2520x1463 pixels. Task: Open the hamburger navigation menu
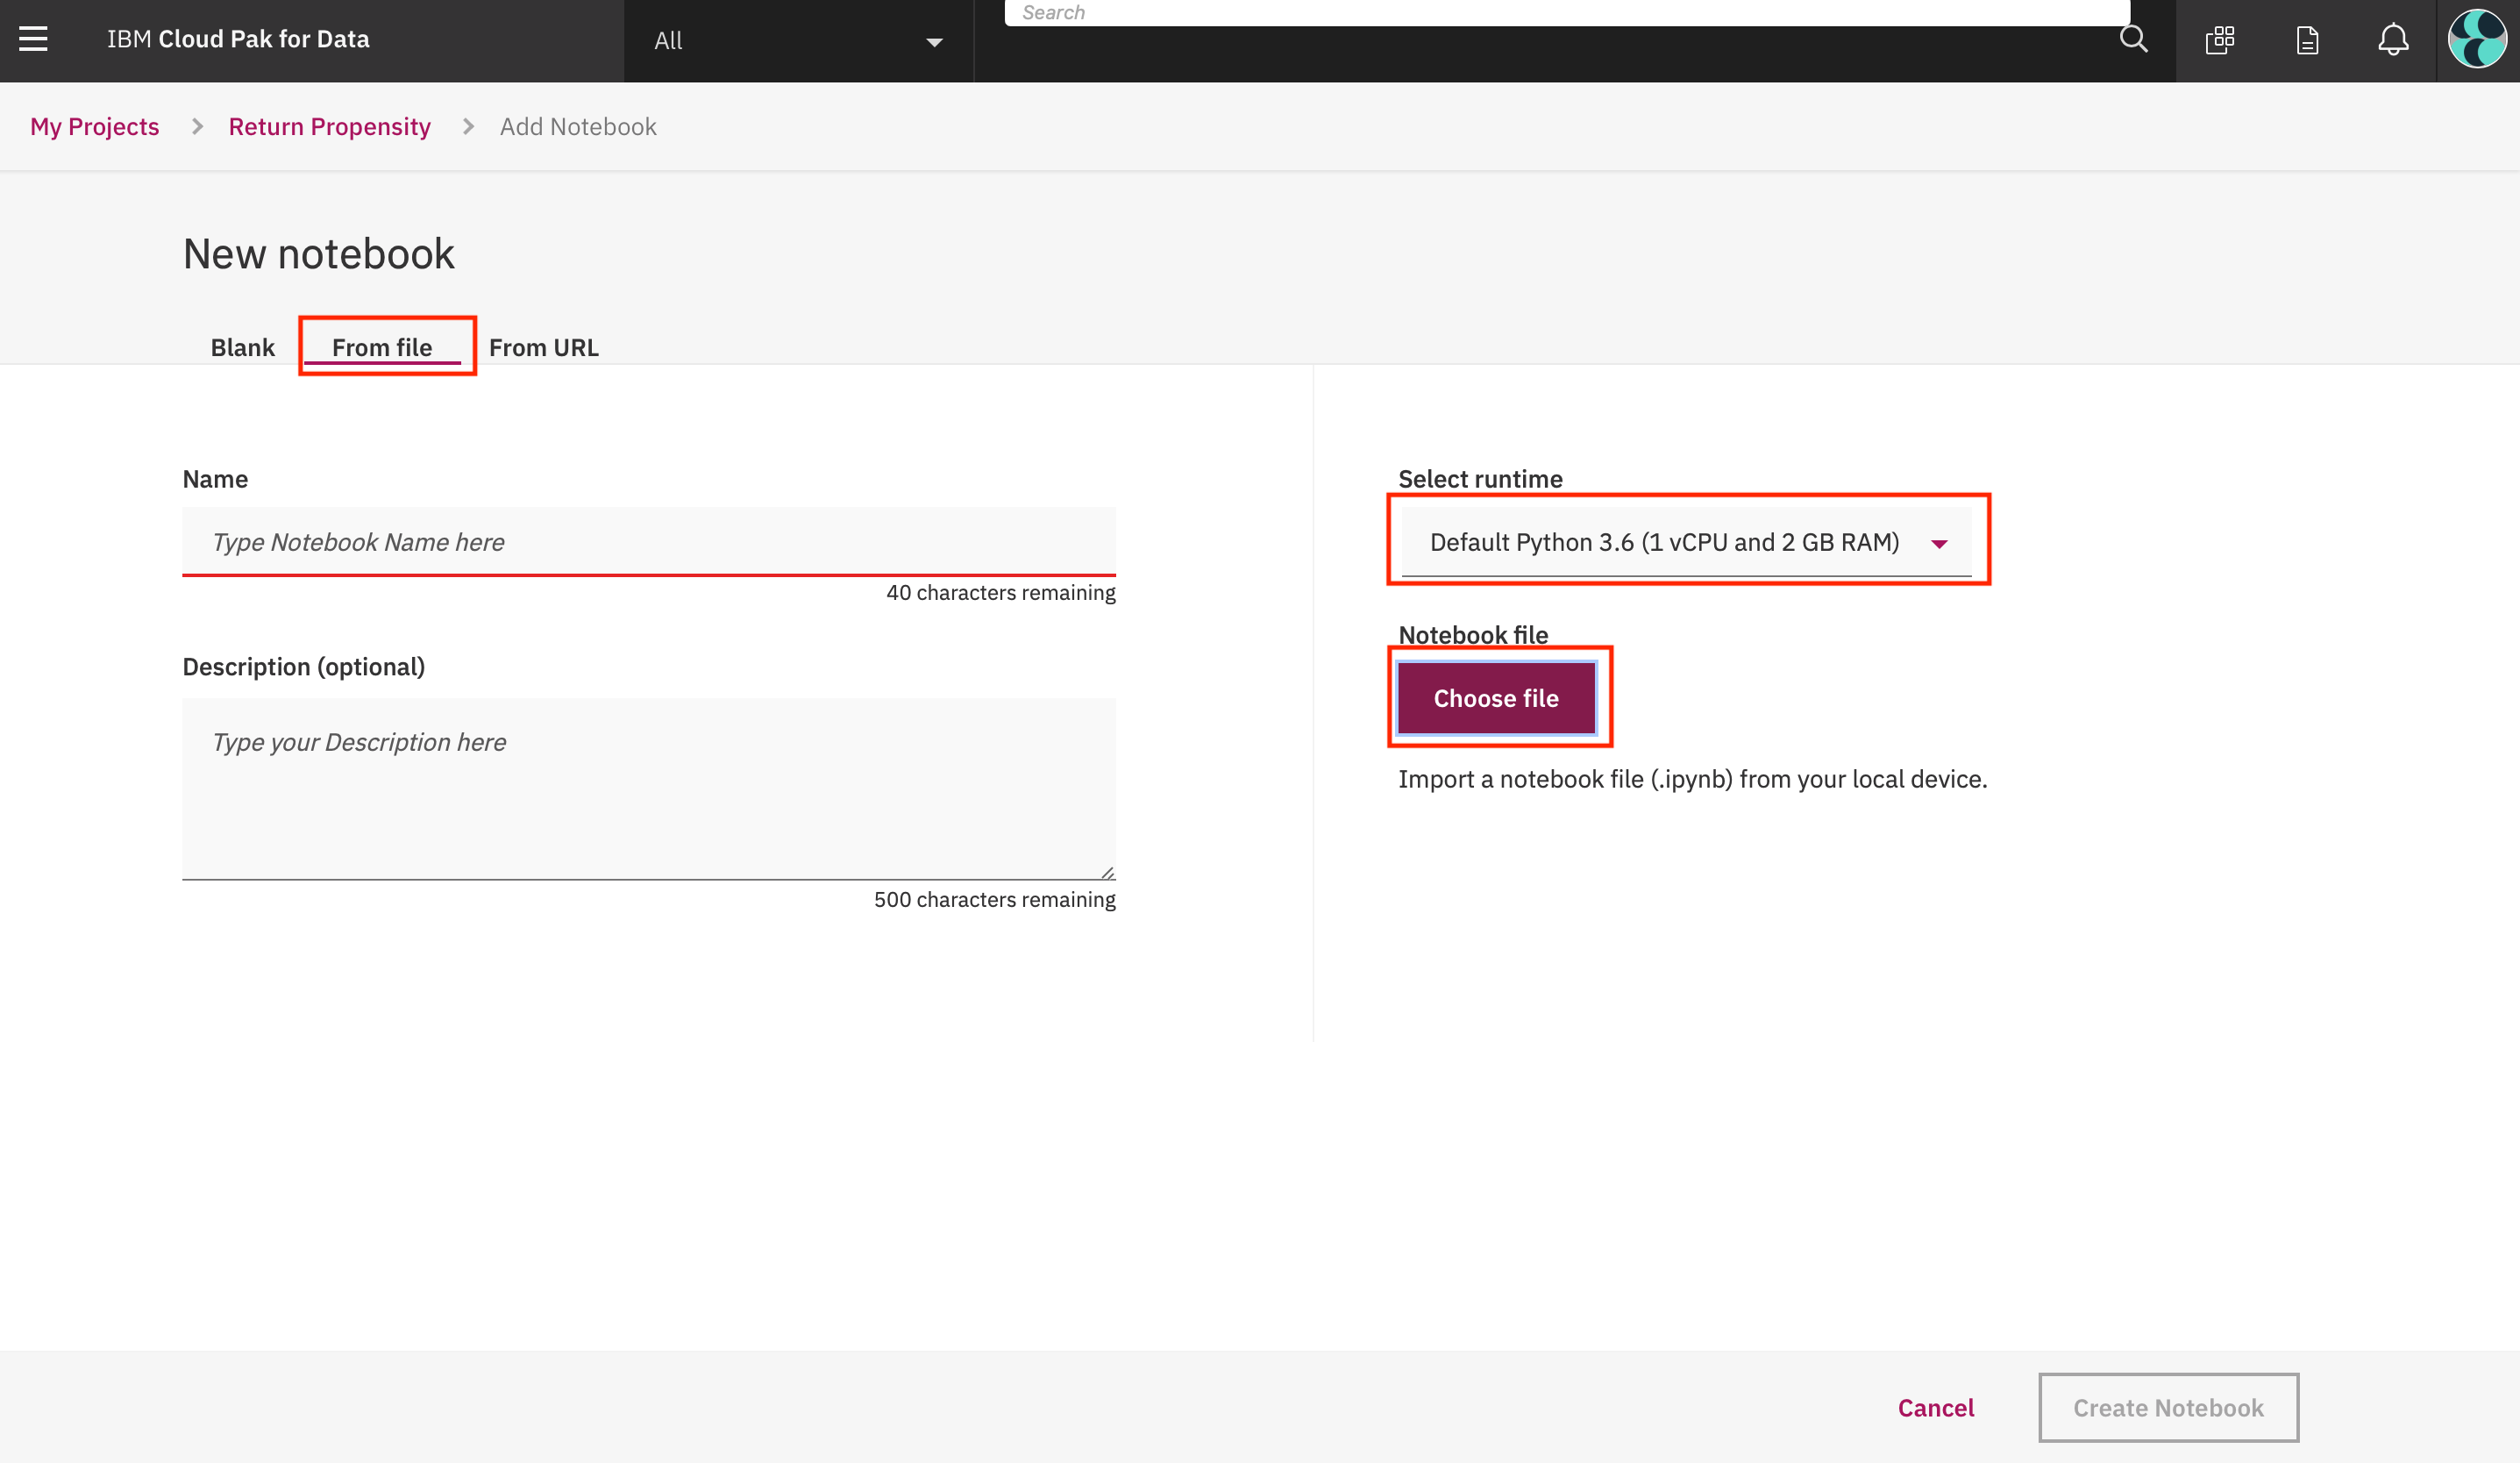point(33,39)
